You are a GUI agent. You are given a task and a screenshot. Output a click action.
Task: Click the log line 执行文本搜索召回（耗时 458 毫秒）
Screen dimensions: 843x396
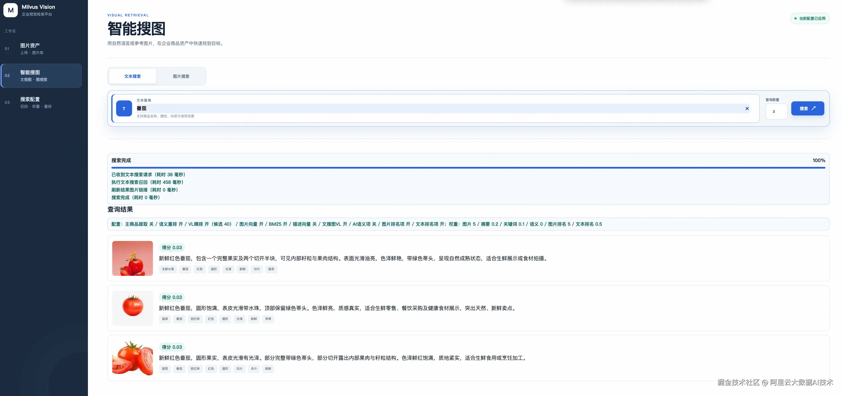(148, 182)
